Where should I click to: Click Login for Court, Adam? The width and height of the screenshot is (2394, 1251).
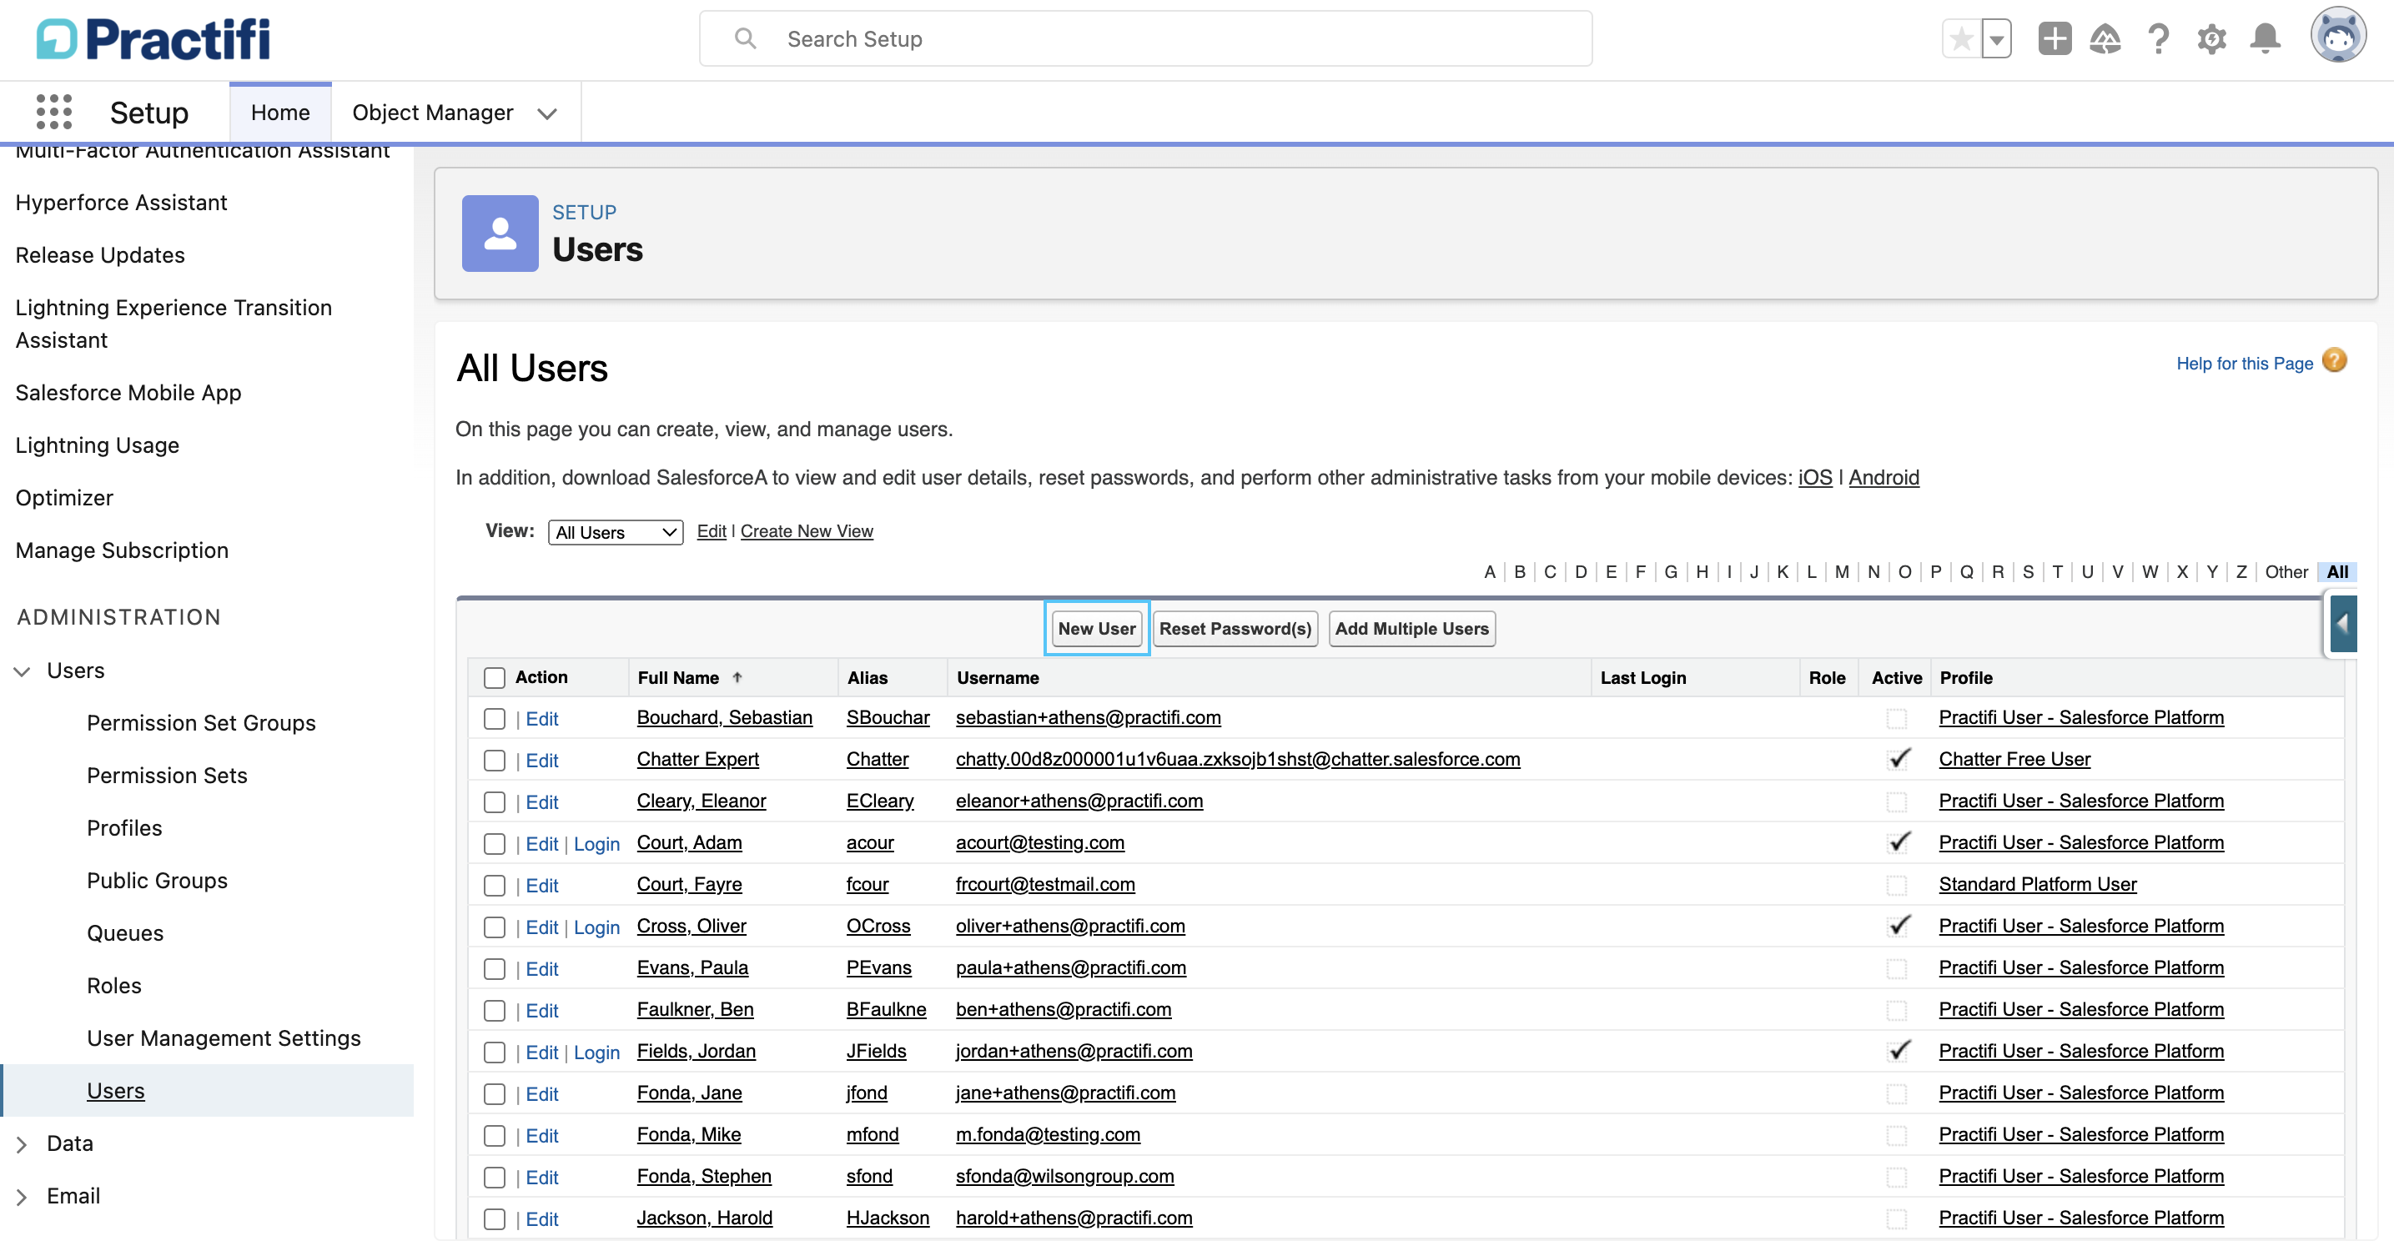(x=596, y=844)
